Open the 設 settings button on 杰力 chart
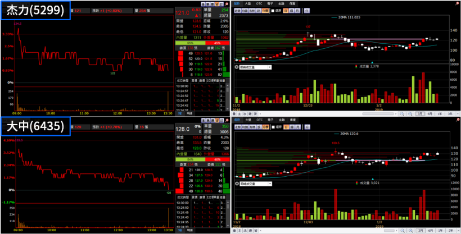This screenshot has height=234, width=461. [x=259, y=11]
